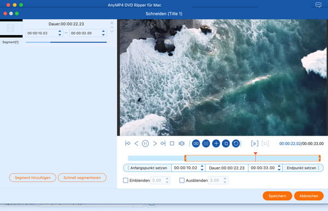The image size is (328, 211).
Task: Delete Segment 1 with X icon
Action: [x=112, y=23]
